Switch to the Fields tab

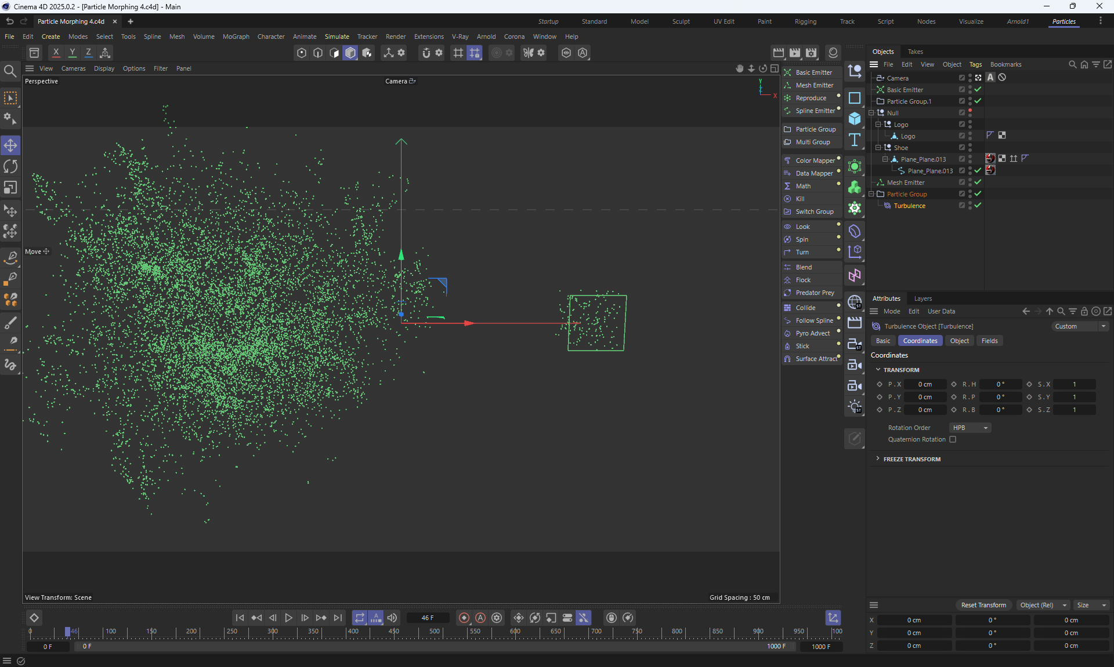pos(989,341)
